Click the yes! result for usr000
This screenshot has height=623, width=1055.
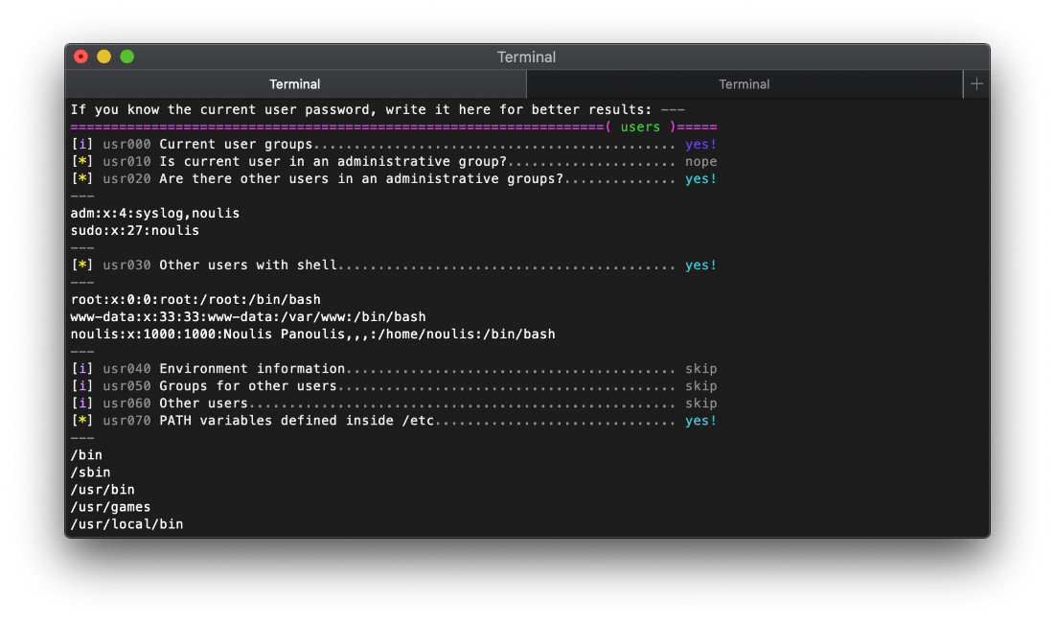click(x=700, y=144)
